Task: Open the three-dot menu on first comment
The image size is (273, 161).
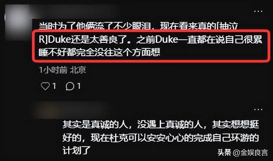Action: (258, 11)
